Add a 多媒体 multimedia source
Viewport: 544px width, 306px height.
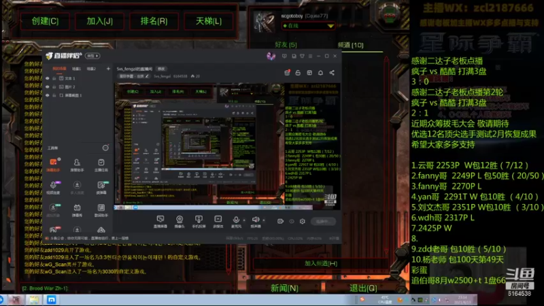[218, 222]
